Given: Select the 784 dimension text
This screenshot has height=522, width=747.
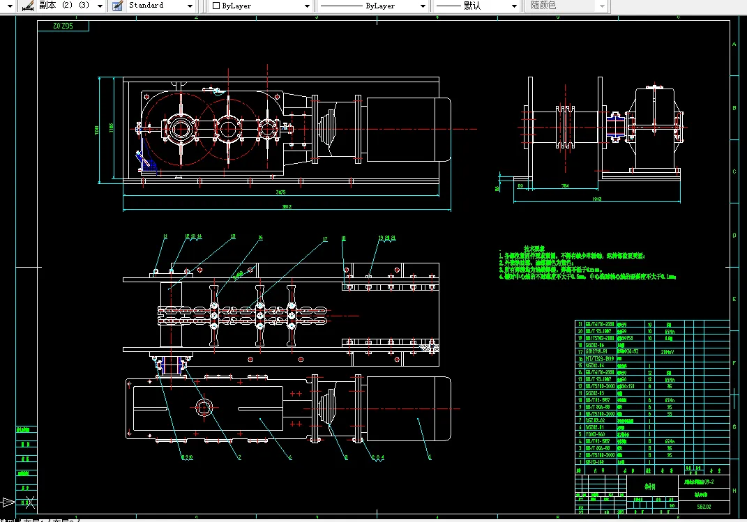Looking at the screenshot, I should 565,185.
